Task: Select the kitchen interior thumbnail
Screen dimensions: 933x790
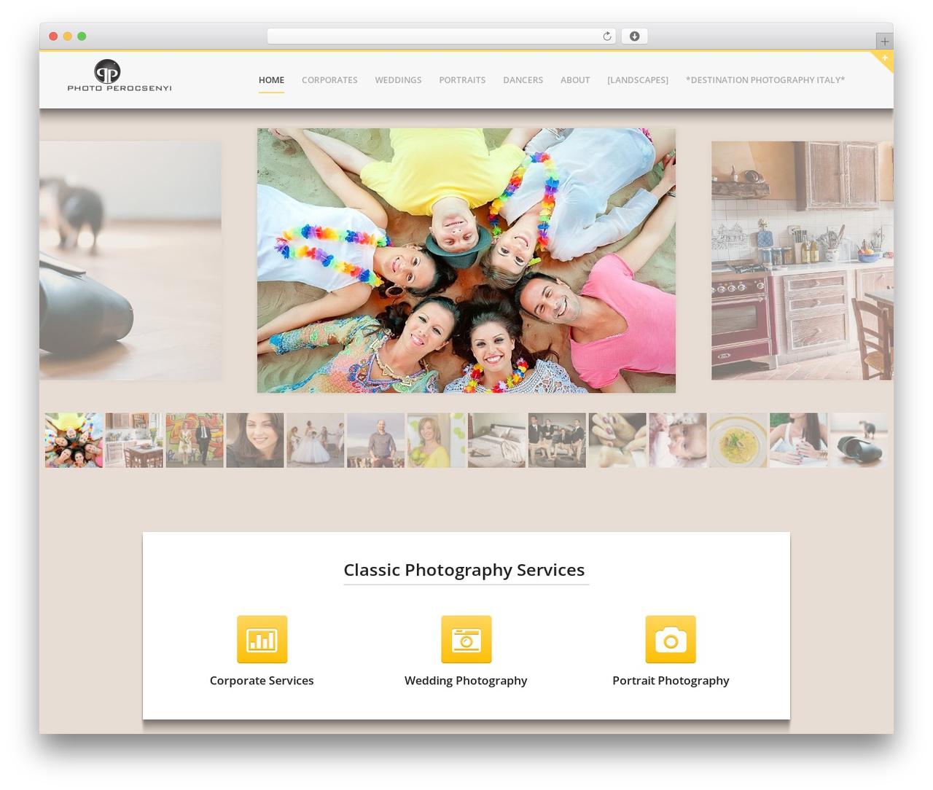Action: [x=134, y=440]
